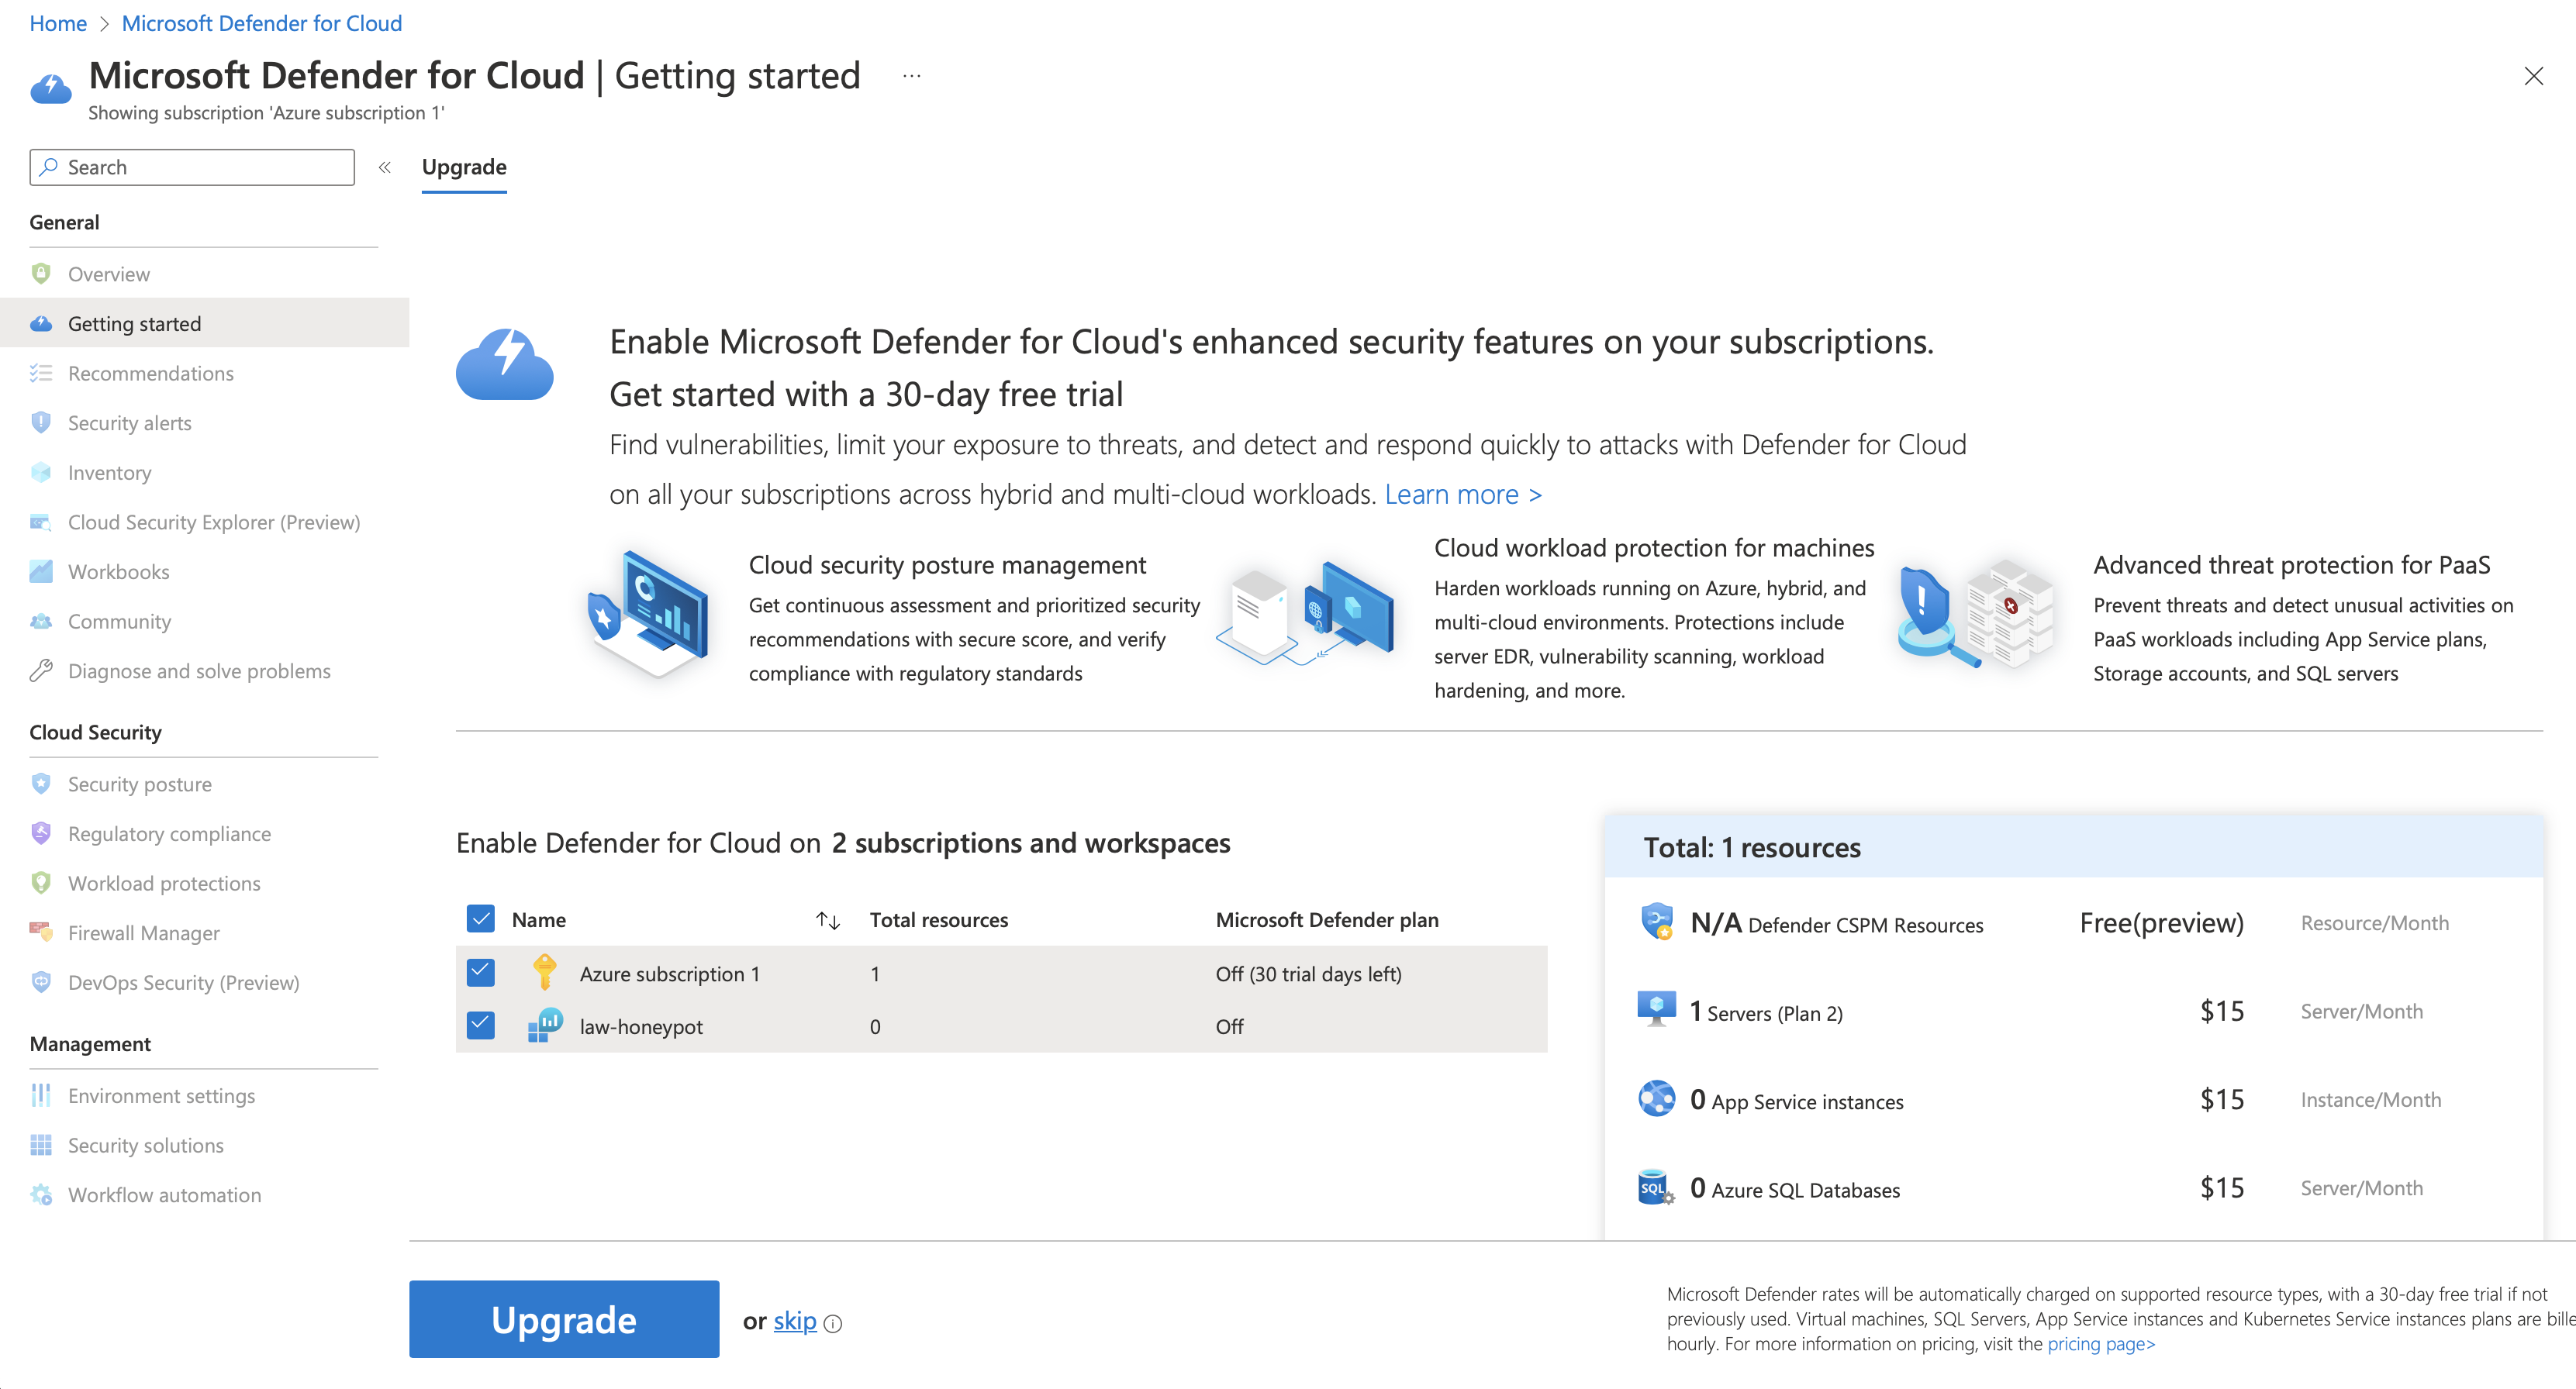Click the skip link
This screenshot has width=2576, height=1389.
click(795, 1321)
